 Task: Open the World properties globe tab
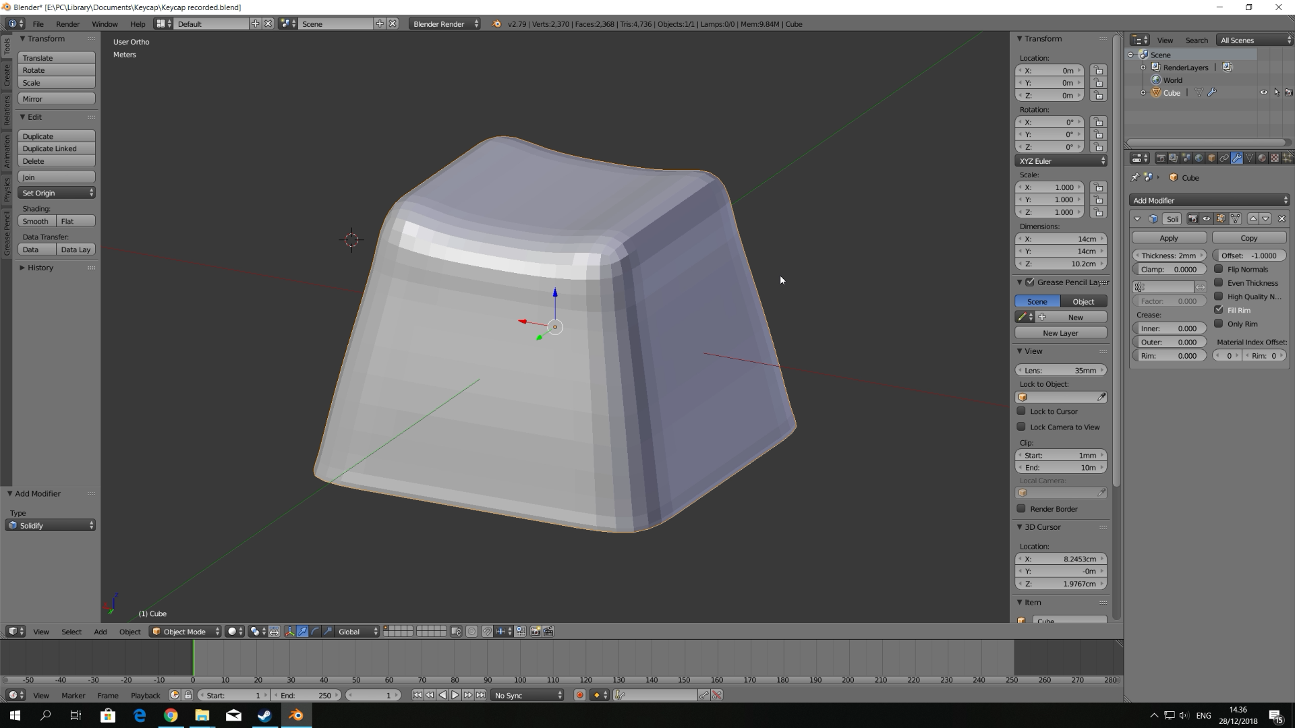pyautogui.click(x=1199, y=158)
